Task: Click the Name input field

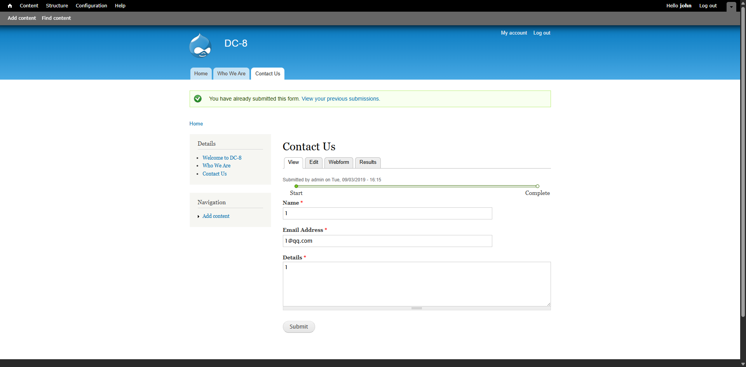Action: (x=387, y=214)
